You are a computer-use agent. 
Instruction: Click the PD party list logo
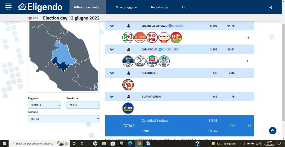pyautogui.click(x=128, y=37)
